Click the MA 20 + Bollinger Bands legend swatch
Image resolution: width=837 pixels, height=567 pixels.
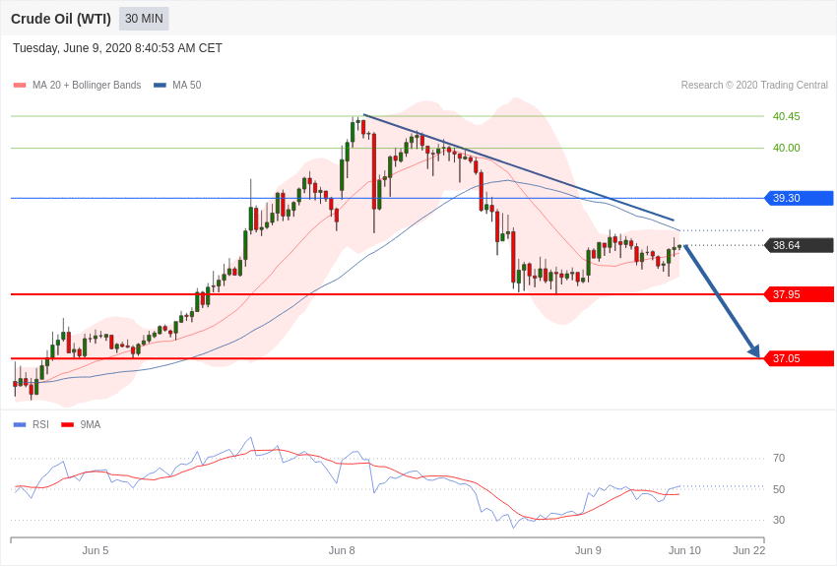[20, 86]
